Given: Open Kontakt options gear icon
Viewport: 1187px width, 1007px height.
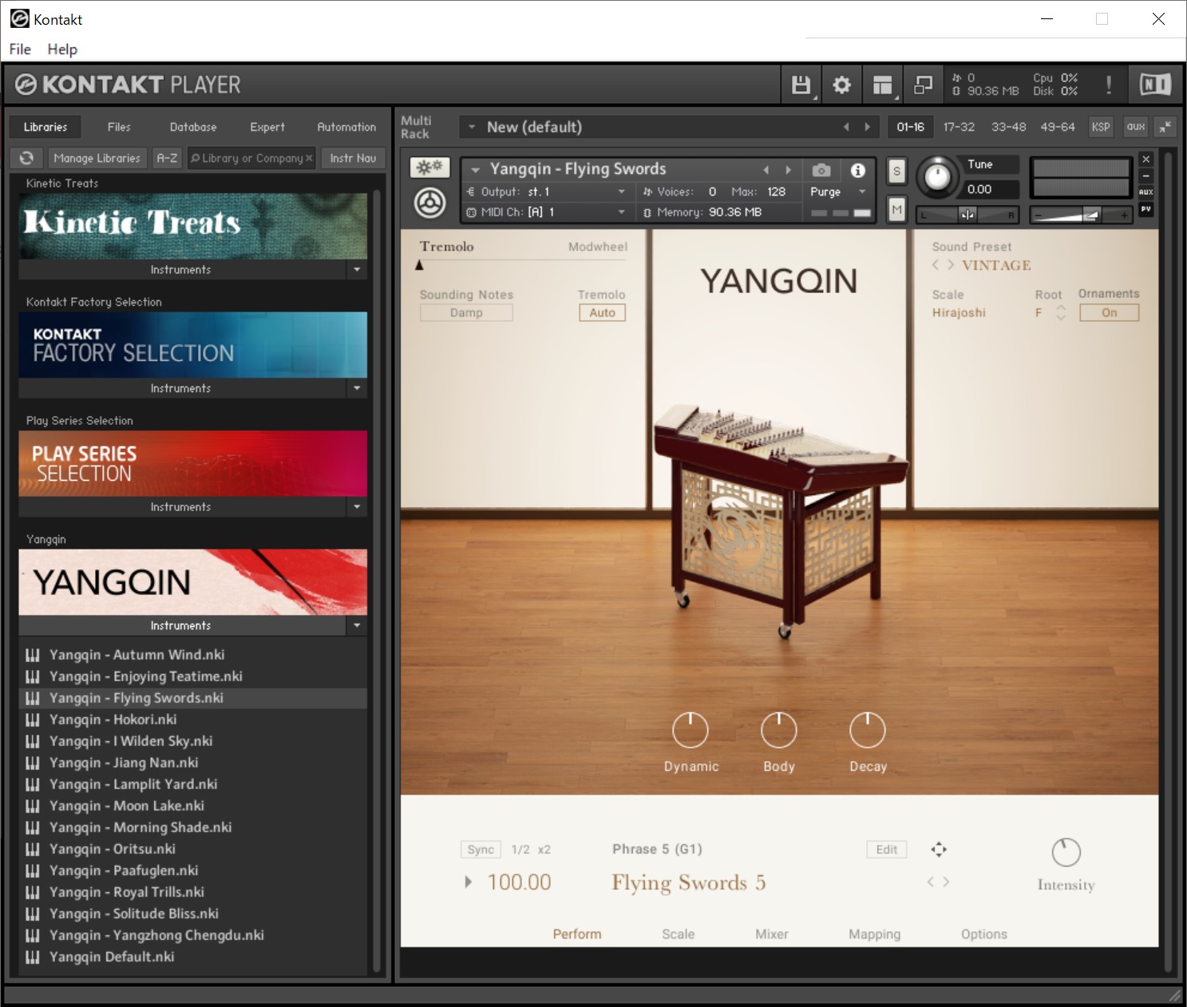Looking at the screenshot, I should [x=841, y=85].
